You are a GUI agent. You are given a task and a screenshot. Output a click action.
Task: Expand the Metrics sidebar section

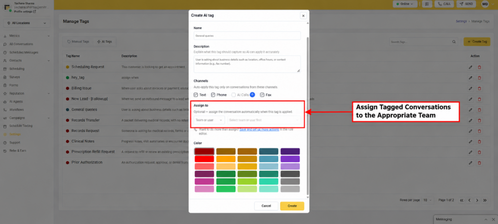(49, 36)
